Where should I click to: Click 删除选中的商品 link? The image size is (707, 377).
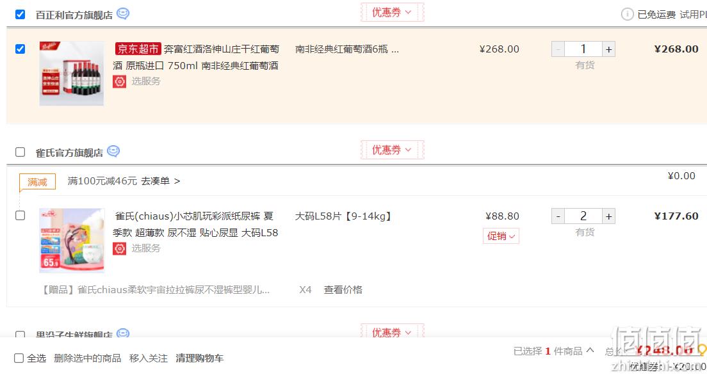coord(88,358)
